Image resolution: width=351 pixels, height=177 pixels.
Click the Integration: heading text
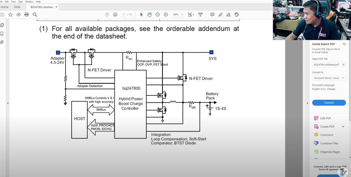point(161,135)
